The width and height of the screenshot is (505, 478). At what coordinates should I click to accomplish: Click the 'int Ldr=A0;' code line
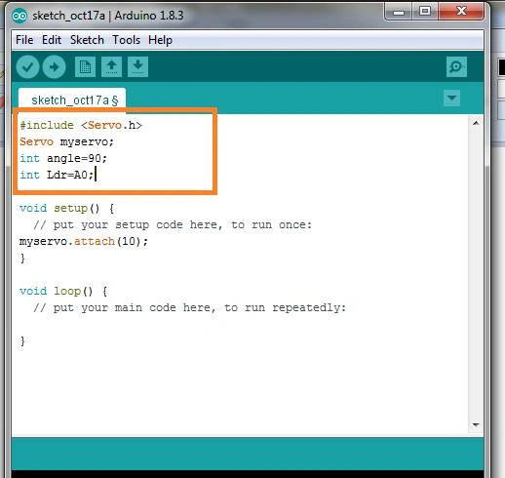(57, 175)
